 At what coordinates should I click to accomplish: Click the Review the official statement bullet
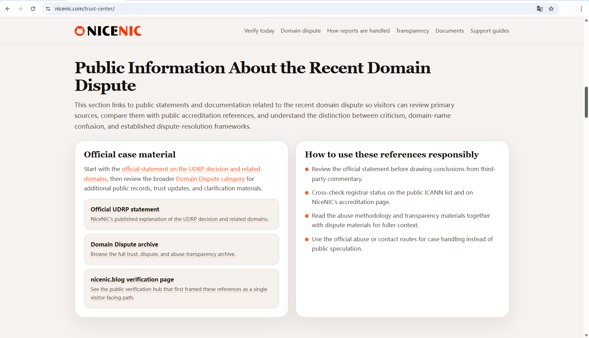pyautogui.click(x=404, y=174)
